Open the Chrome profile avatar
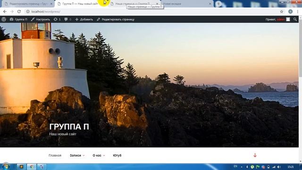Image resolution: width=302 pixels, height=170 pixels. [291, 11]
